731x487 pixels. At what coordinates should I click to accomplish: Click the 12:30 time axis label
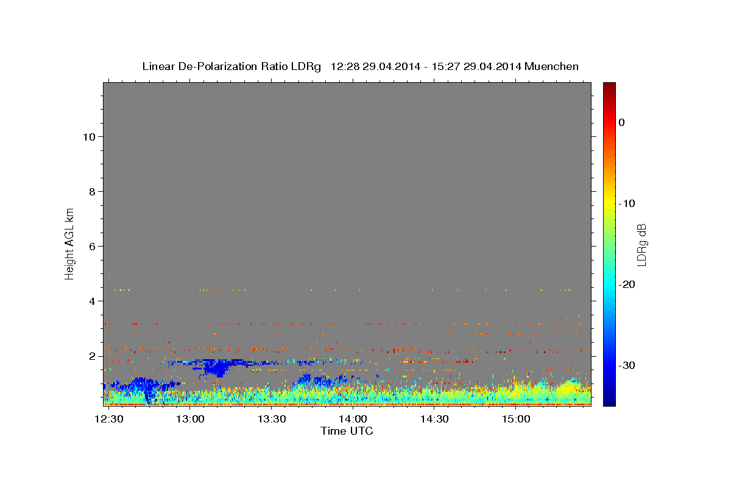110,419
